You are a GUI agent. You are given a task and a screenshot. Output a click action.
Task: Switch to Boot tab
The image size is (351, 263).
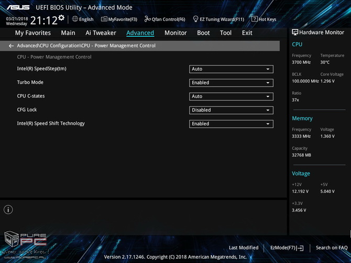203,33
